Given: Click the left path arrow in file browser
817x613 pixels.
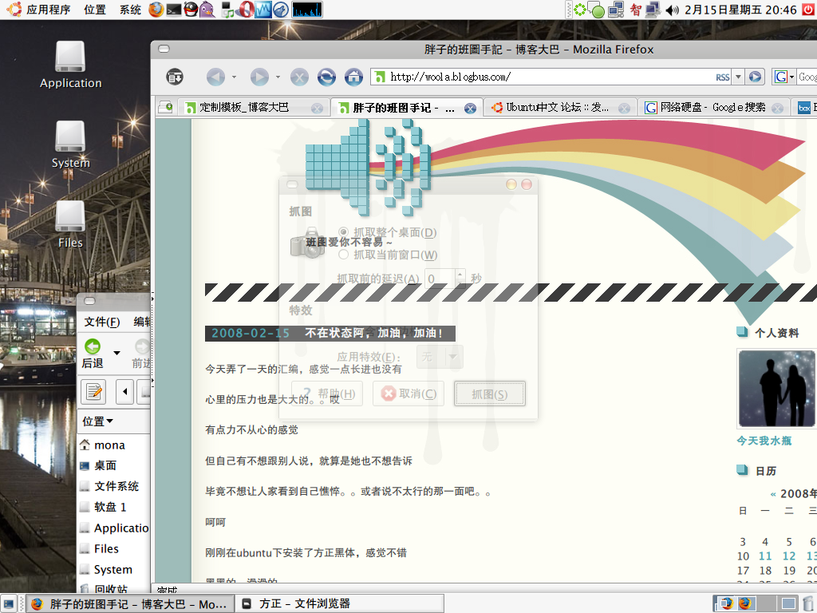Looking at the screenshot, I should point(124,391).
